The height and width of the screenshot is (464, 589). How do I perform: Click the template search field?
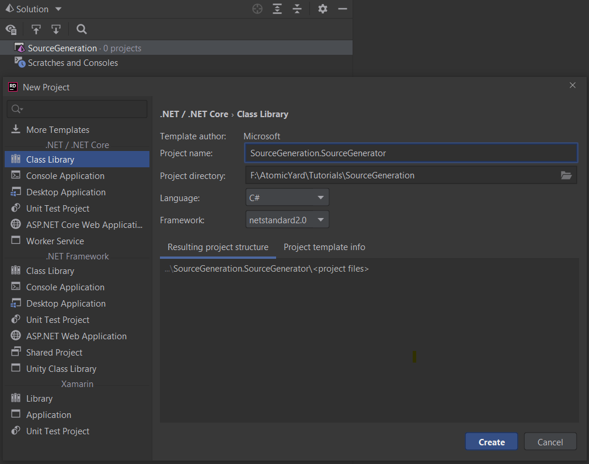click(x=77, y=109)
